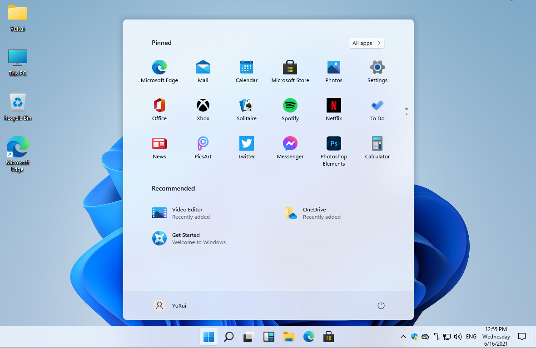This screenshot has width=536, height=348.
Task: Show All apps list
Action: pyautogui.click(x=367, y=43)
